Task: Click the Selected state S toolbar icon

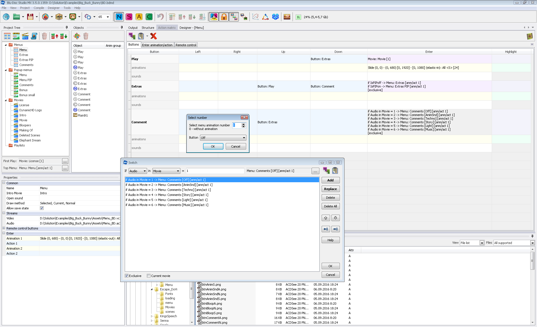Action: pos(129,17)
